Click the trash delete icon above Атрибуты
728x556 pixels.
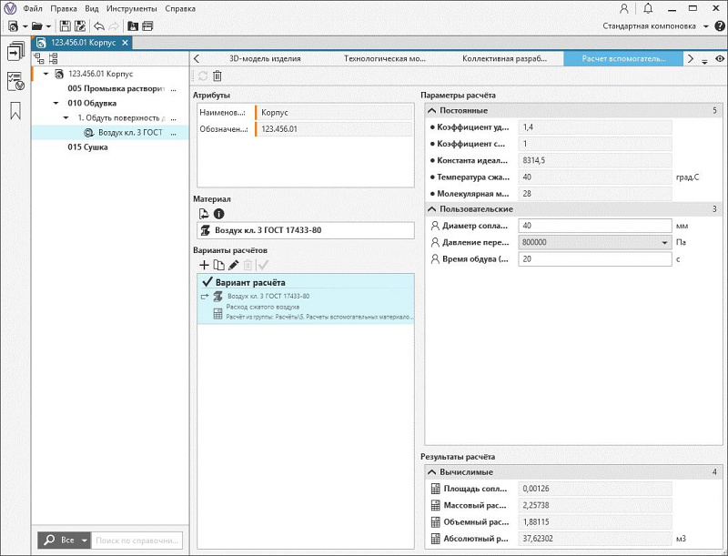[x=217, y=76]
